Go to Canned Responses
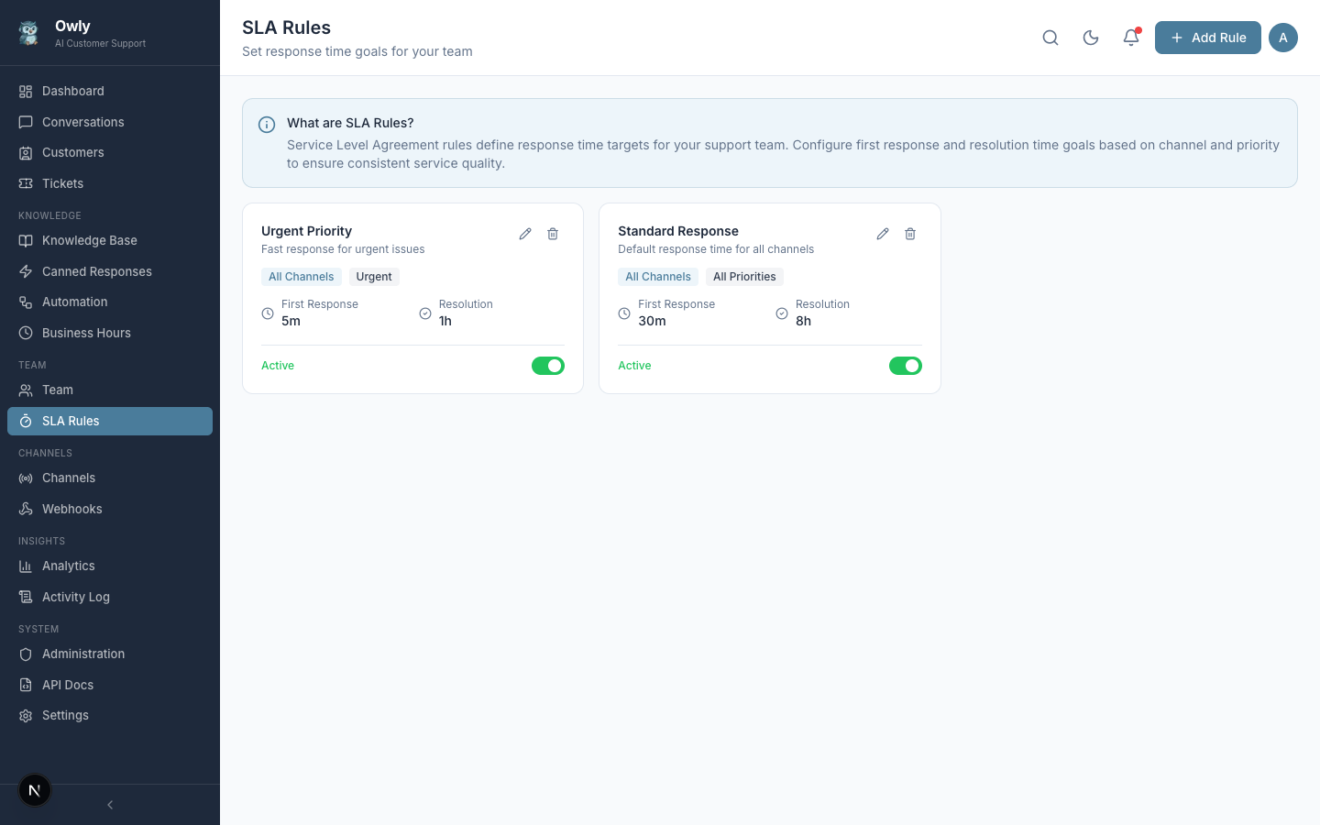Screen dimensions: 1320x825 point(110,271)
